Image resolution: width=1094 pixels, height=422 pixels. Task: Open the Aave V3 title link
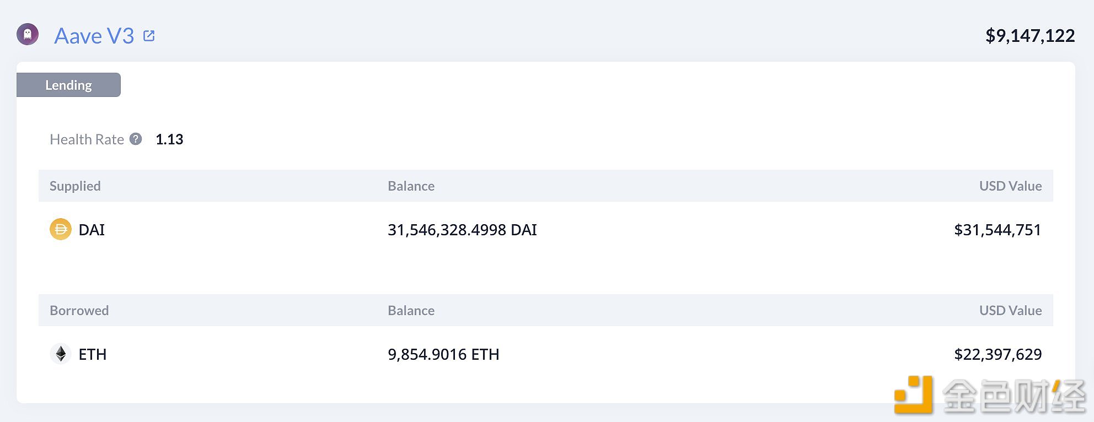[x=94, y=36]
